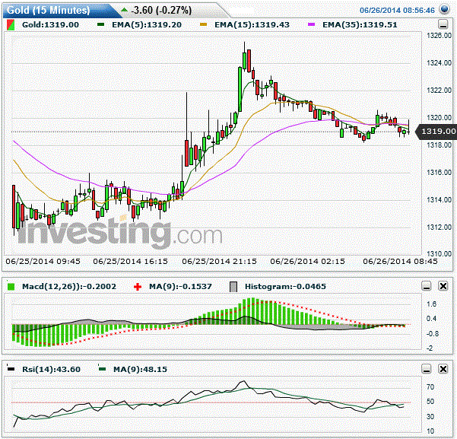Close the RSI indicator panel

(443, 369)
